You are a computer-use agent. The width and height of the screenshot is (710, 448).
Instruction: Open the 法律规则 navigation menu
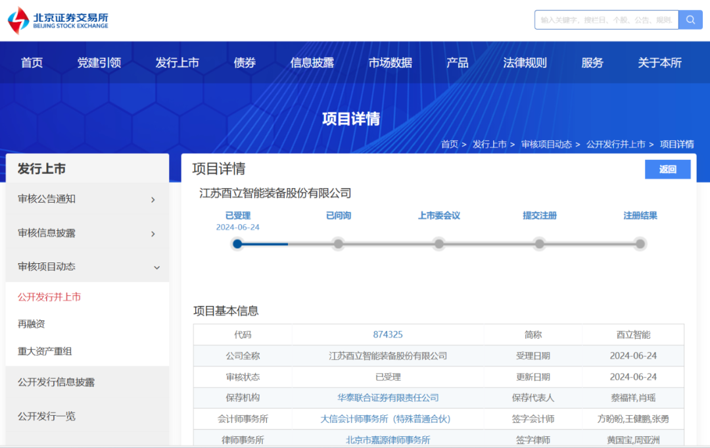tap(525, 62)
